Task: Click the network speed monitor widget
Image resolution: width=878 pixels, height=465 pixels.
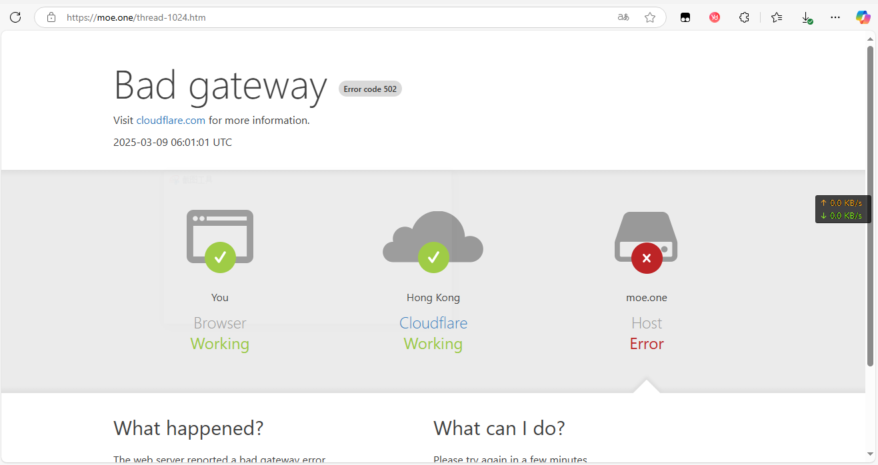Action: pyautogui.click(x=843, y=209)
